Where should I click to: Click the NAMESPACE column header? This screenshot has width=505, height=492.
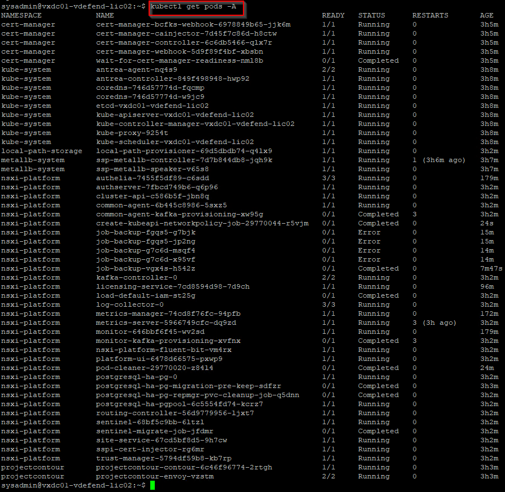(21, 15)
